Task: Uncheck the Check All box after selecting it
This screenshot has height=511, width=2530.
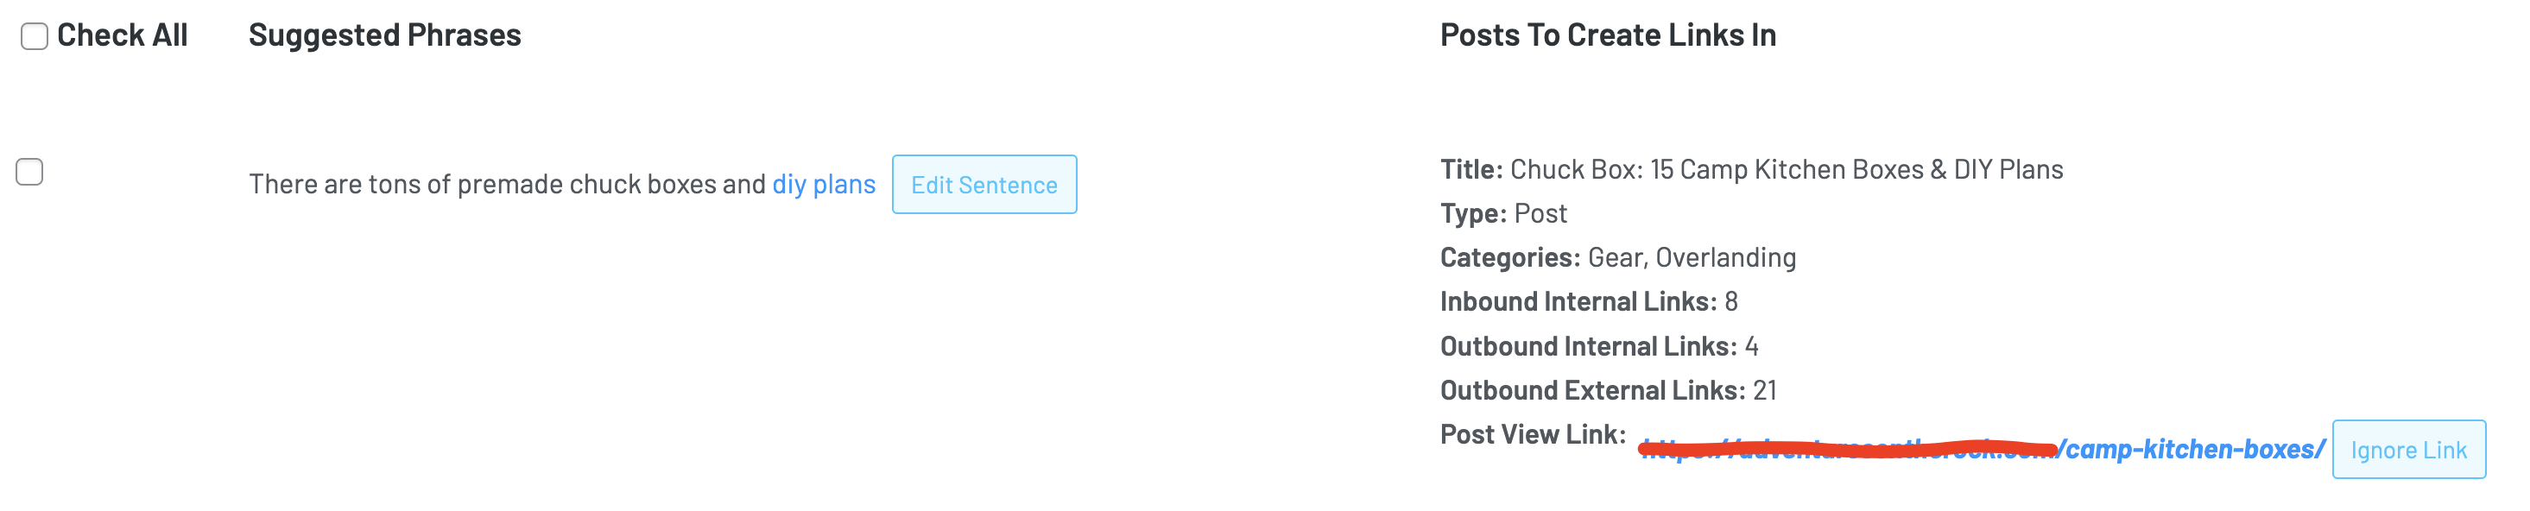Action: click(x=33, y=35)
